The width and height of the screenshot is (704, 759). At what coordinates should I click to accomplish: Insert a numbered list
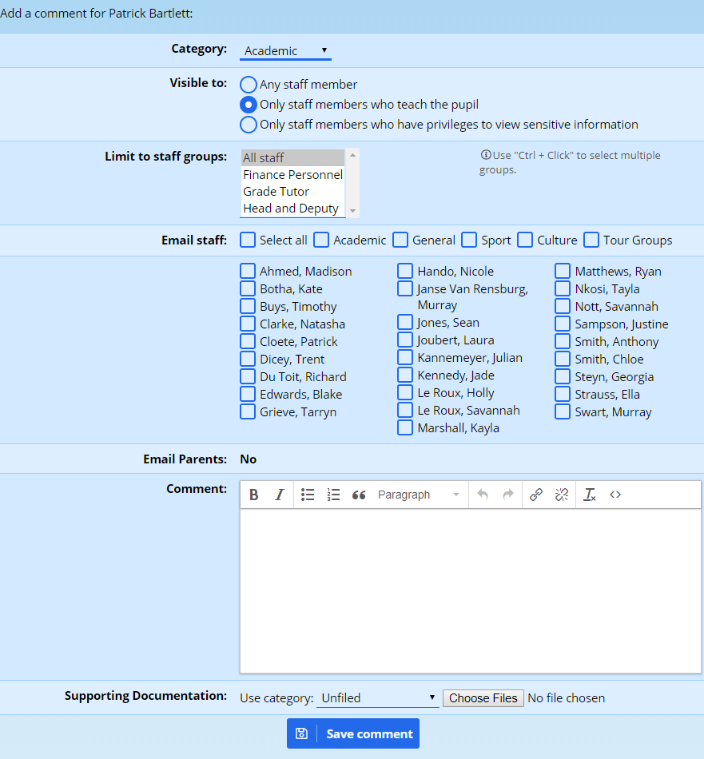pos(333,495)
